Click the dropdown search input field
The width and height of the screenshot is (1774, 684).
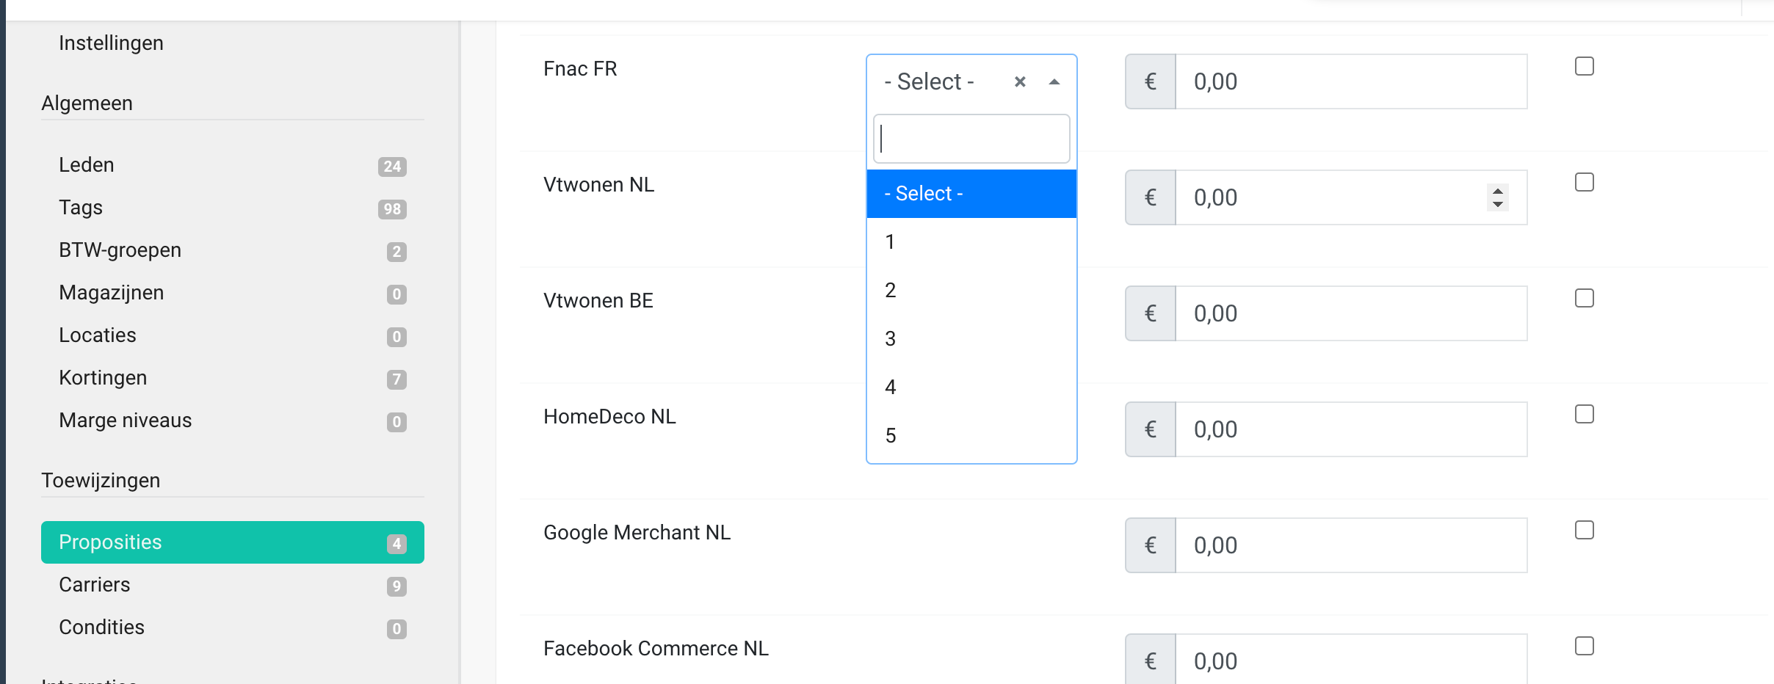[971, 139]
